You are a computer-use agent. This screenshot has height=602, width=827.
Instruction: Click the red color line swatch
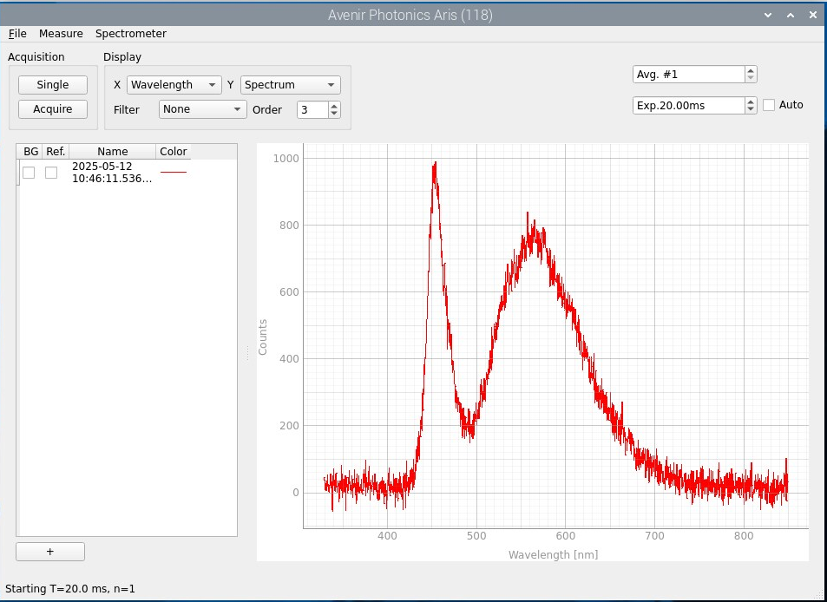174,173
